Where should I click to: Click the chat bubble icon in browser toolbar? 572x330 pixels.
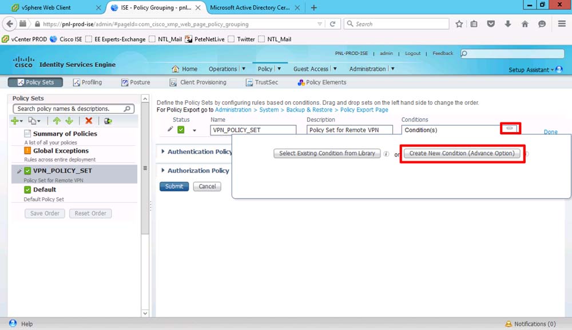point(542,24)
